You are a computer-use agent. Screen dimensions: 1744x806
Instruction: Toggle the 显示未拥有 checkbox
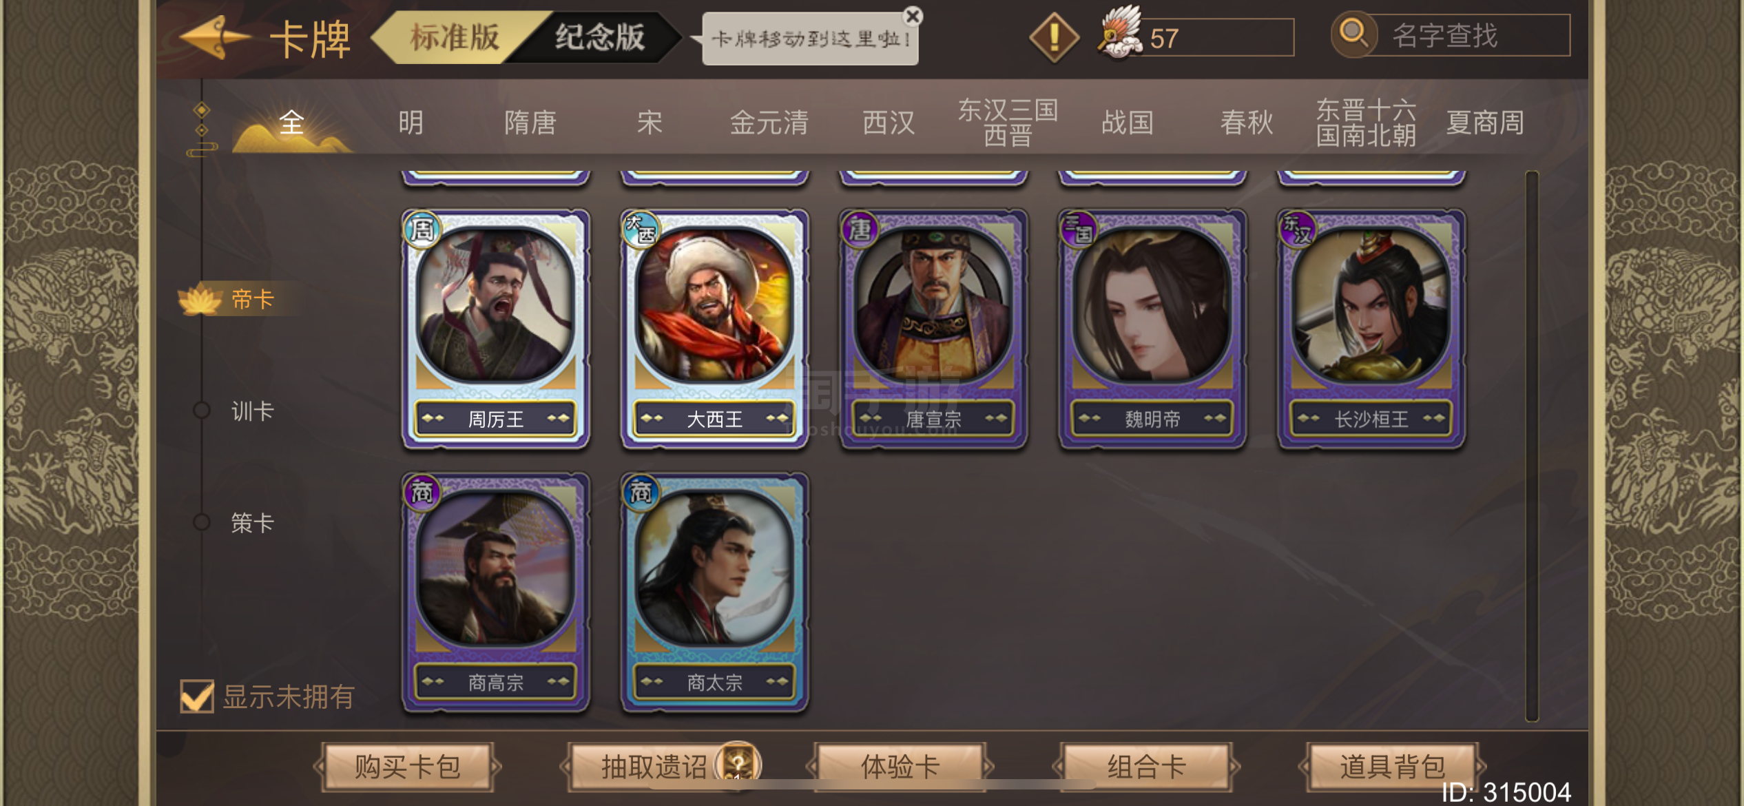[x=197, y=696]
